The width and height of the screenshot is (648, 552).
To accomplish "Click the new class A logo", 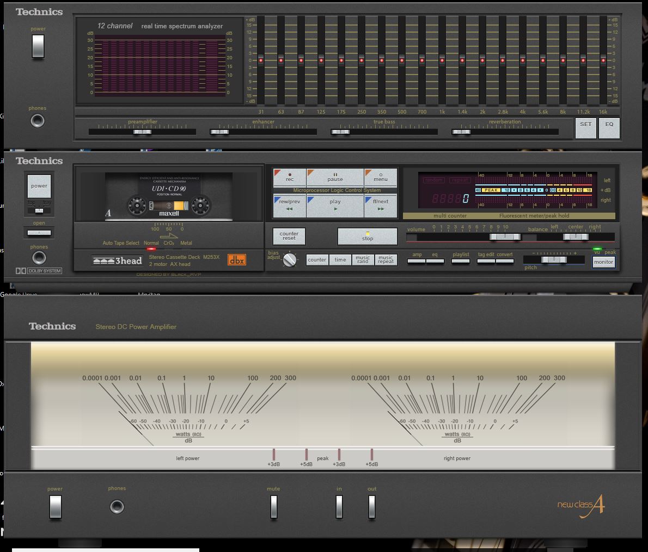I will pyautogui.click(x=581, y=506).
